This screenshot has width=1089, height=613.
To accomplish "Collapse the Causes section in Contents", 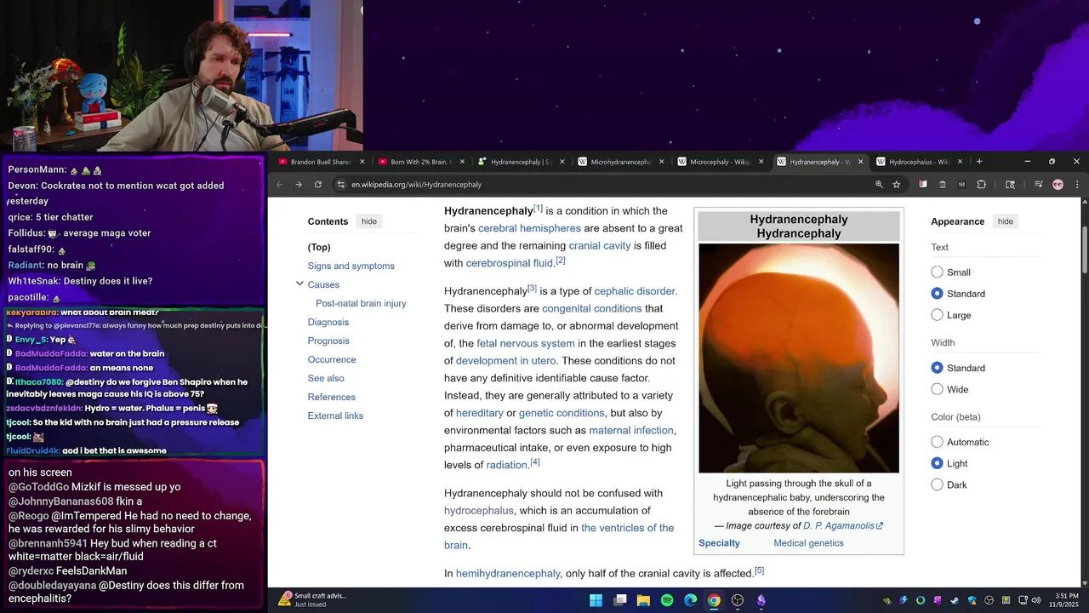I will 299,284.
